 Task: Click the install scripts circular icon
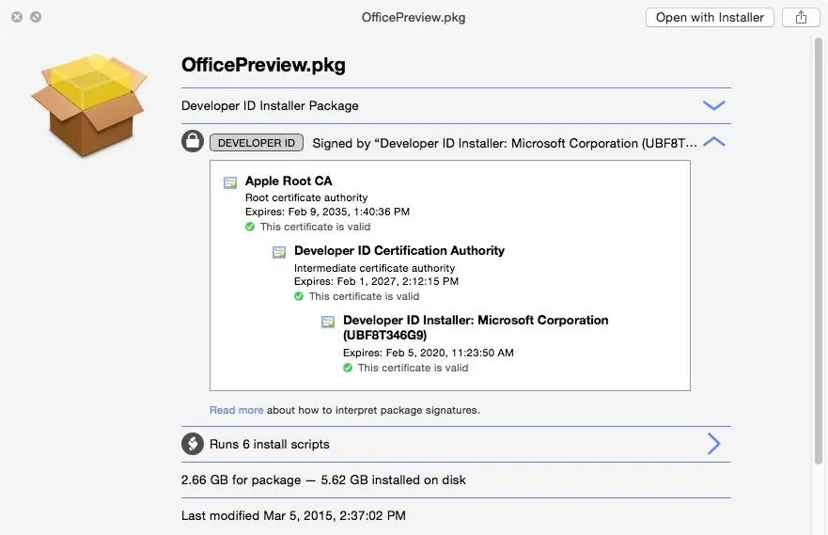click(x=193, y=444)
